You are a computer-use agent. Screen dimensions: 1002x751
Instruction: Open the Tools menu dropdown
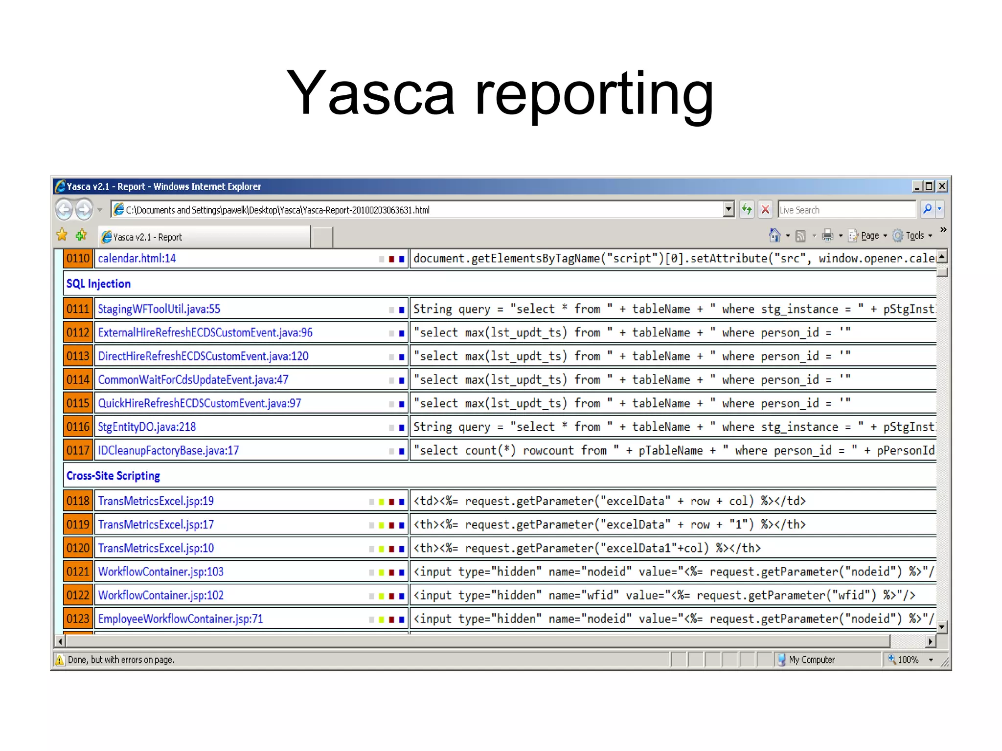[x=915, y=236]
